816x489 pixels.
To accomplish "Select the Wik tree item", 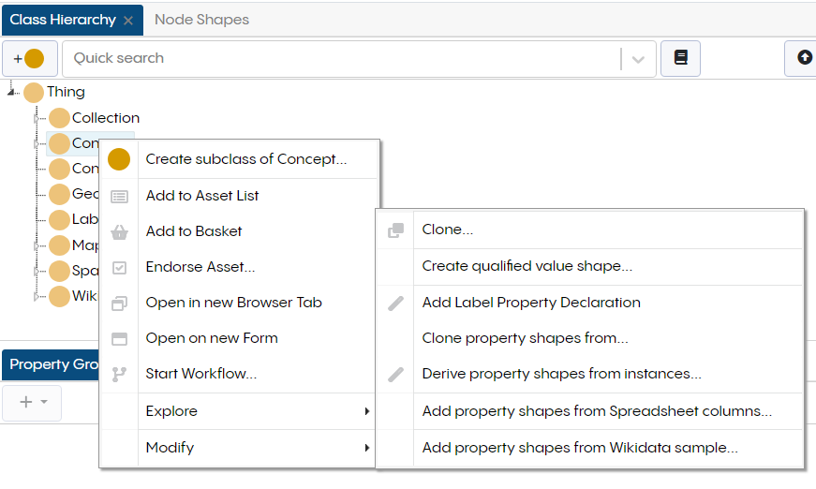I will tap(85, 296).
